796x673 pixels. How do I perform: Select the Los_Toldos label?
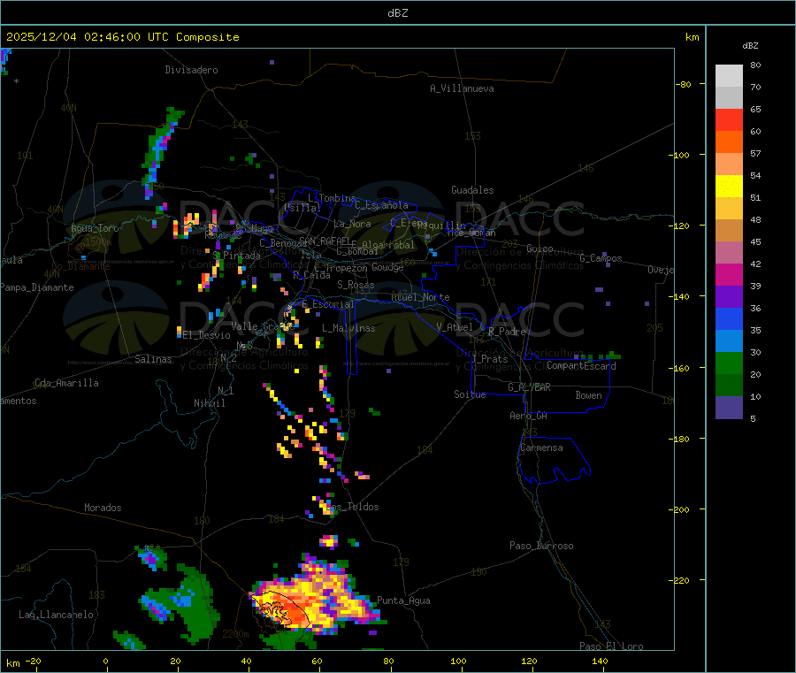tap(353, 507)
